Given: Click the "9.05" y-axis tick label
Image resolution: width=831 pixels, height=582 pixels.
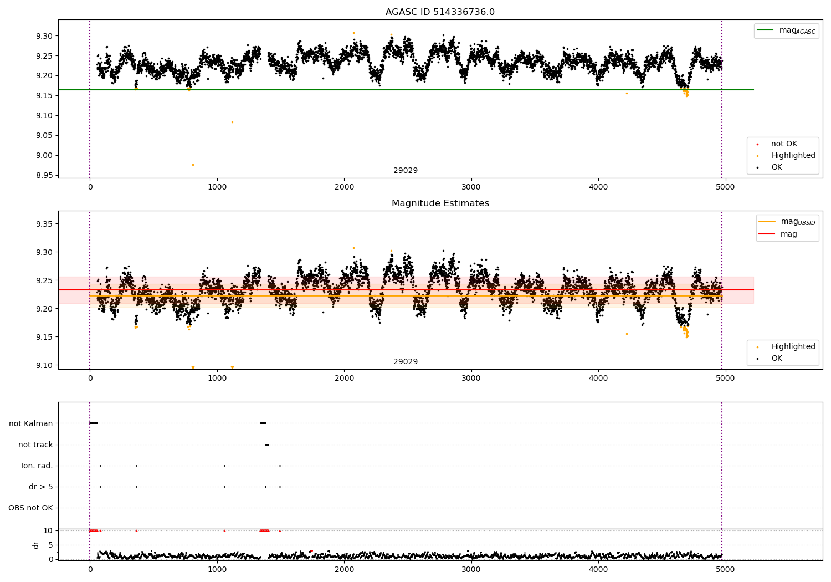Looking at the screenshot, I should 44,135.
